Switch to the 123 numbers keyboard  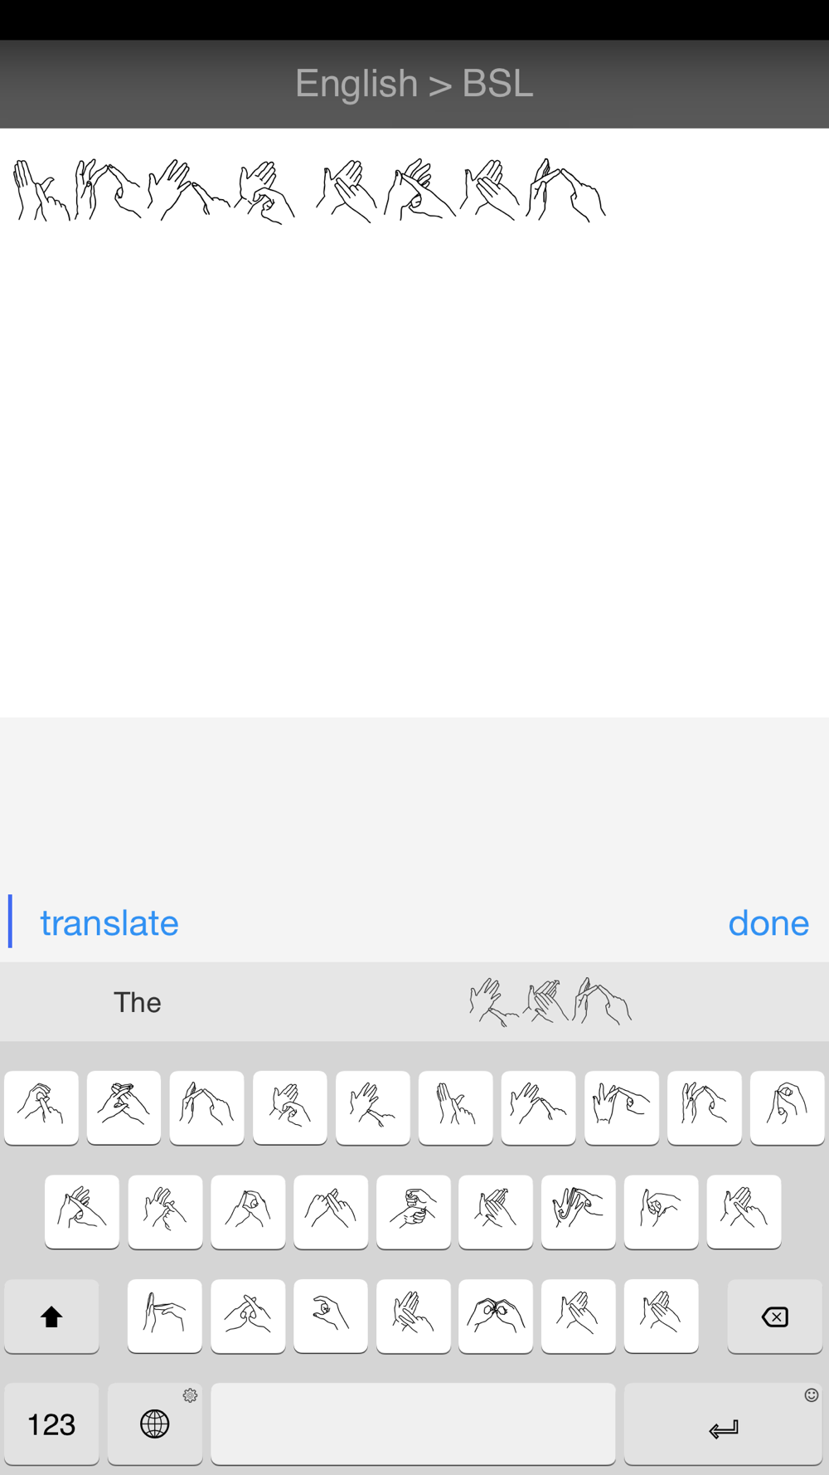click(51, 1424)
